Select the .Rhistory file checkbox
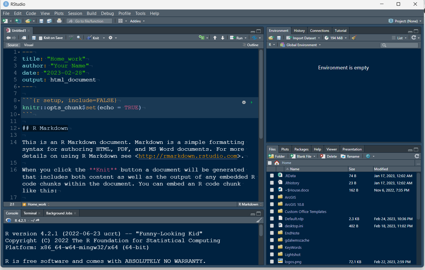Screen dimensions: 425x270 click(272, 183)
